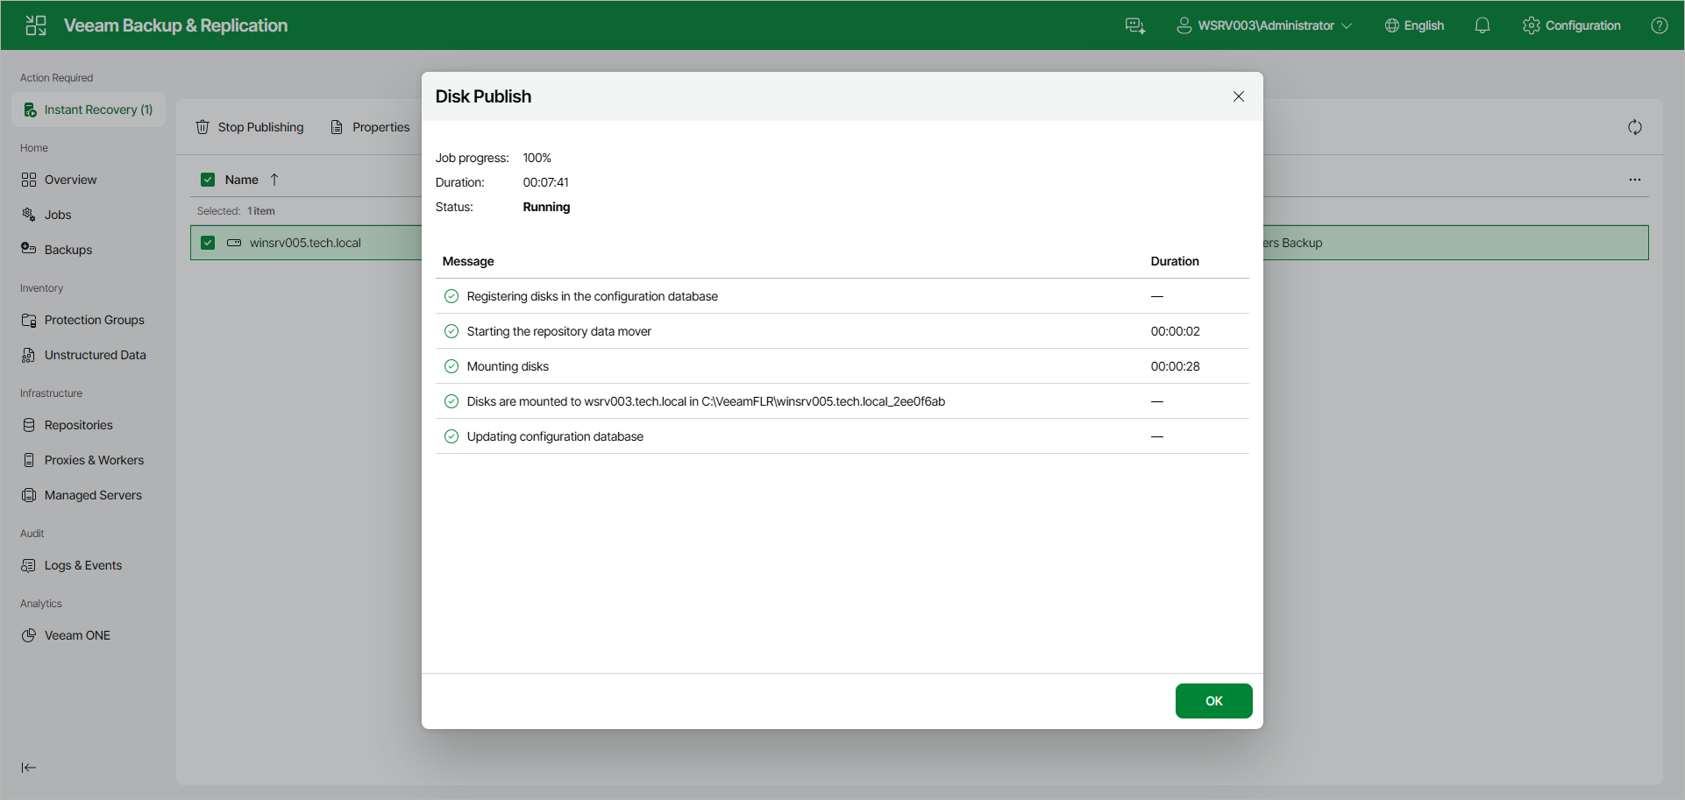Click the Running status value
This screenshot has width=1685, height=800.
click(546, 207)
